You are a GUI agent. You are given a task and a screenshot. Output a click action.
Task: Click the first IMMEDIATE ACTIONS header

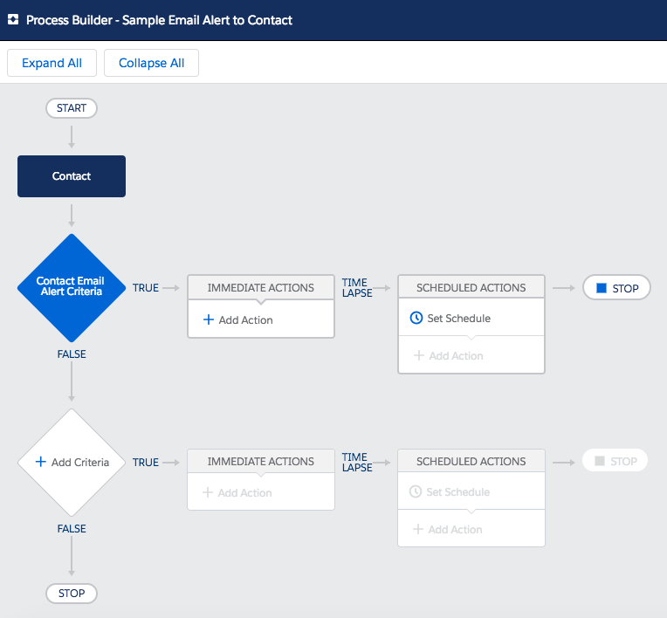(x=261, y=287)
